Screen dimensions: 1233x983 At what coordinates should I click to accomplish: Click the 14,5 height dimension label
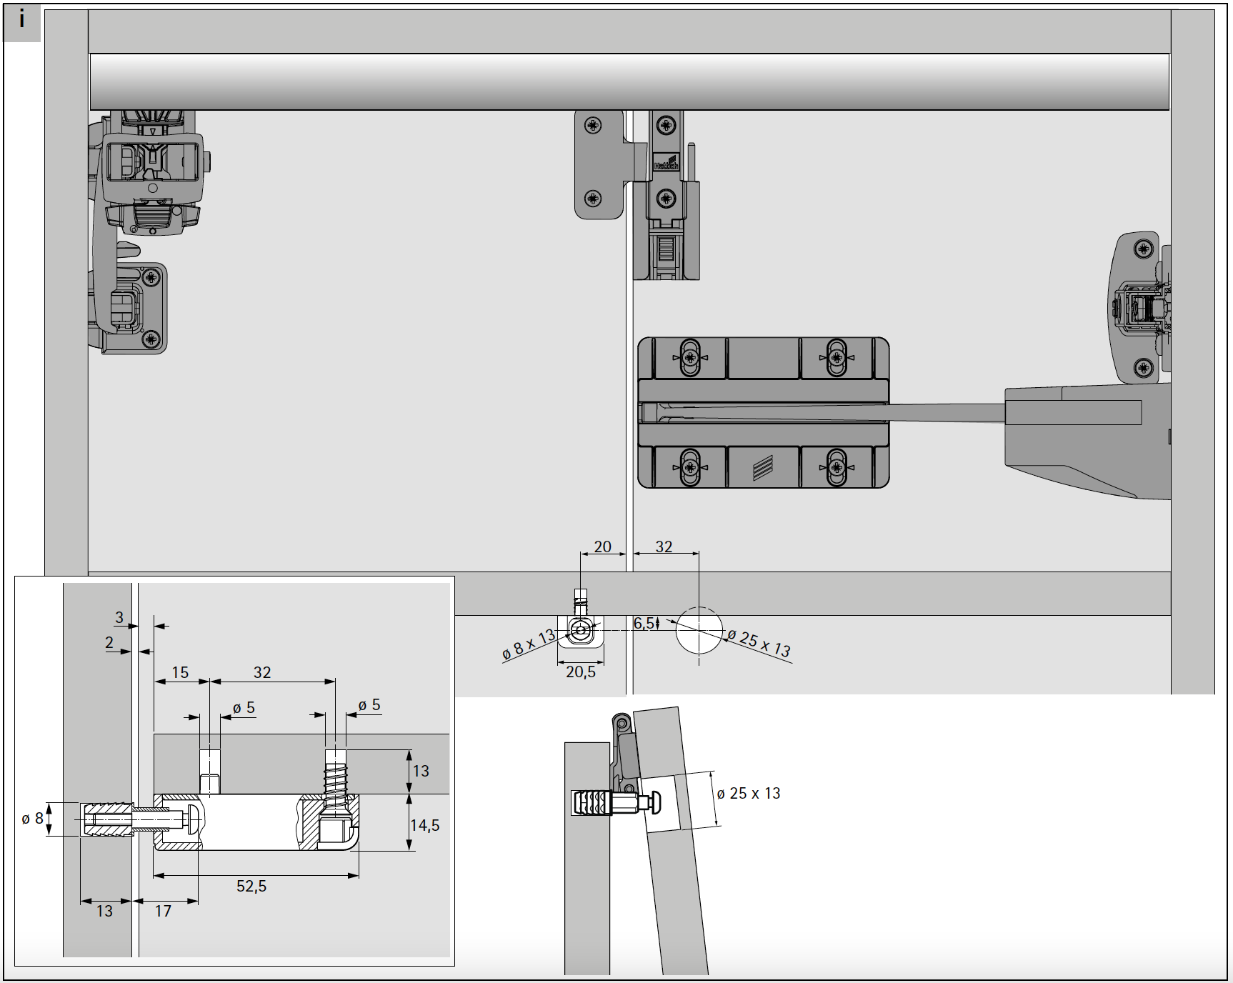coord(425,826)
